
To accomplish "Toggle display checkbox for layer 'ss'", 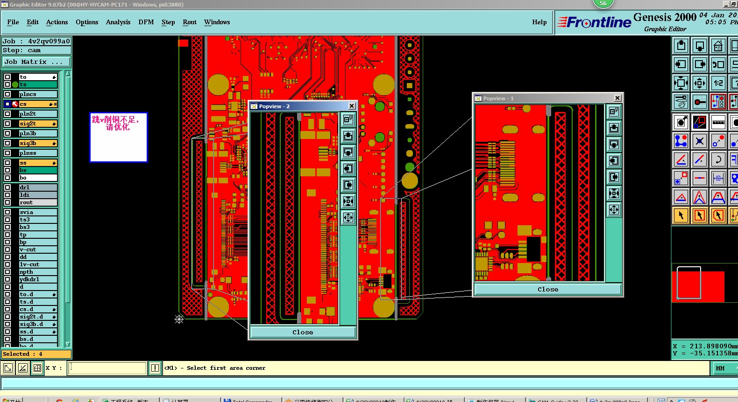I will (x=7, y=163).
